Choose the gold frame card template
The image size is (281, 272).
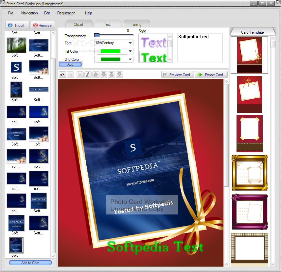pyautogui.click(x=250, y=173)
